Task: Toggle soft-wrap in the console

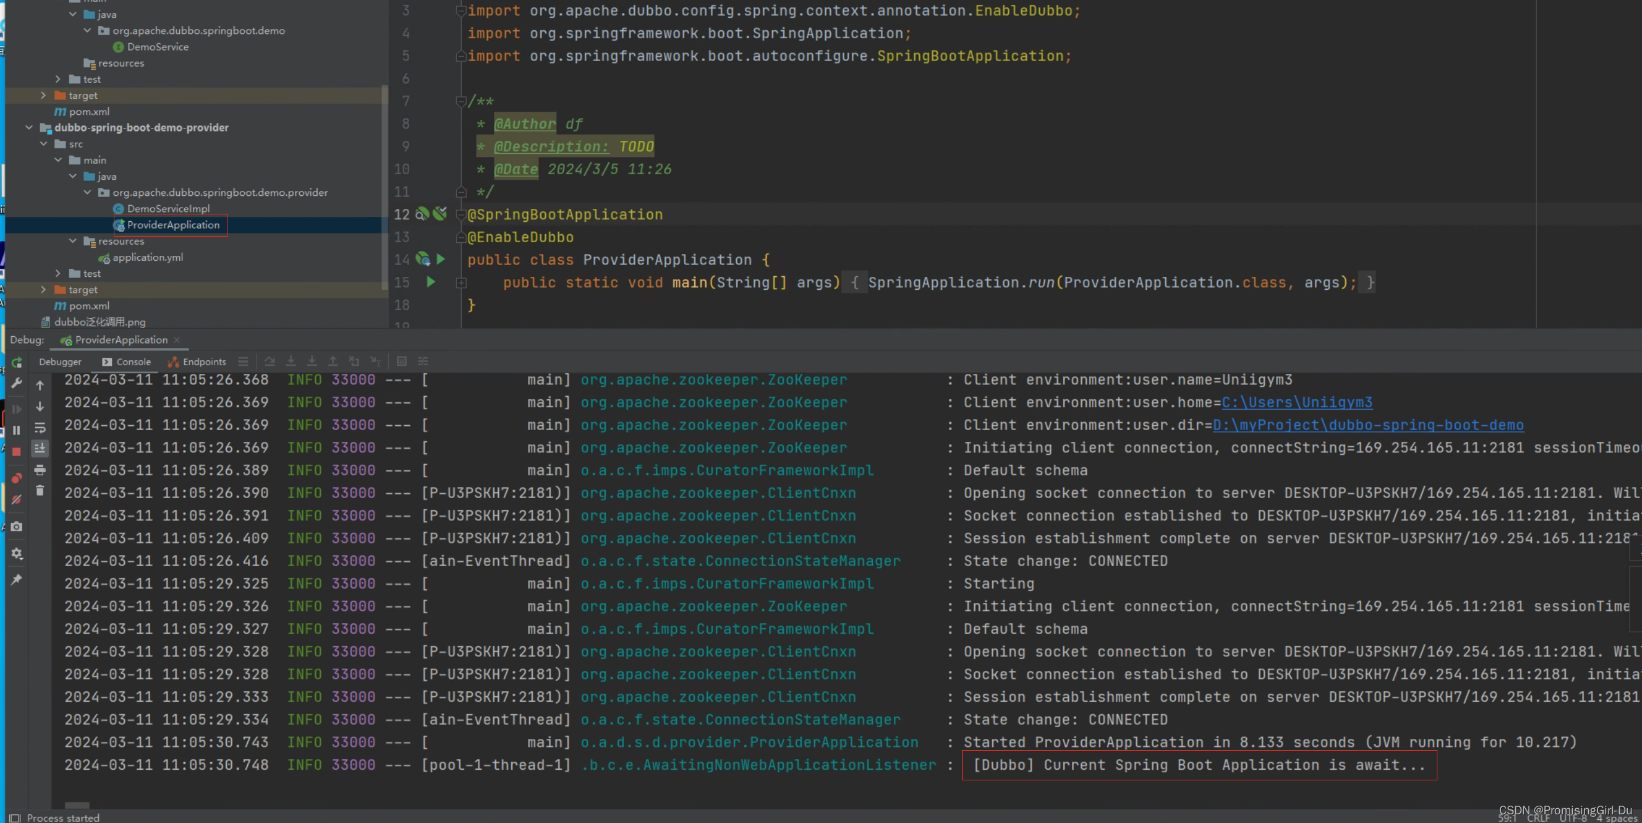Action: coord(40,428)
